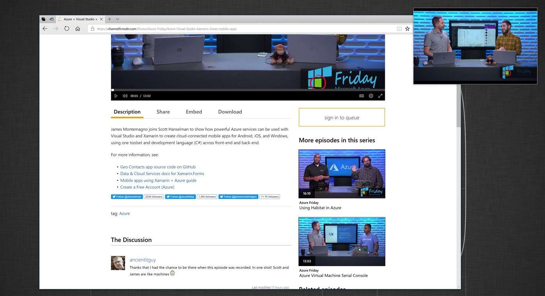Follow @shanselman on Twitter

(x=127, y=197)
